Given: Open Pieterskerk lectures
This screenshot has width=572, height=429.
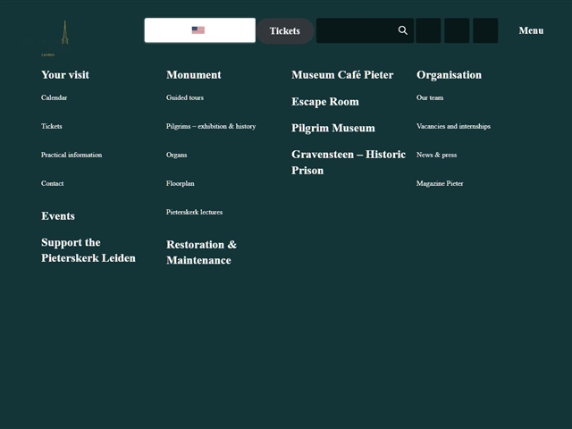Looking at the screenshot, I should [195, 212].
